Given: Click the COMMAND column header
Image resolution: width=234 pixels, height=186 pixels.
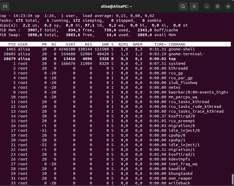Looking at the screenshot, I should coord(177,44).
